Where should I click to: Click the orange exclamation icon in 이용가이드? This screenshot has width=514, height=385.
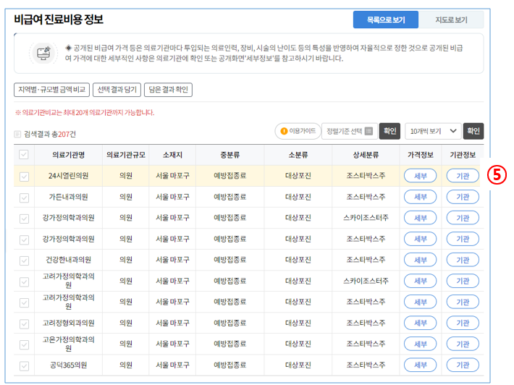coord(284,131)
